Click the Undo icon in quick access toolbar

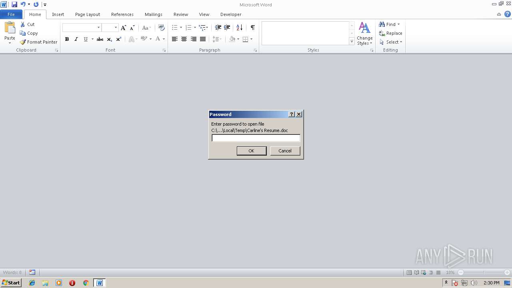(x=23, y=4)
